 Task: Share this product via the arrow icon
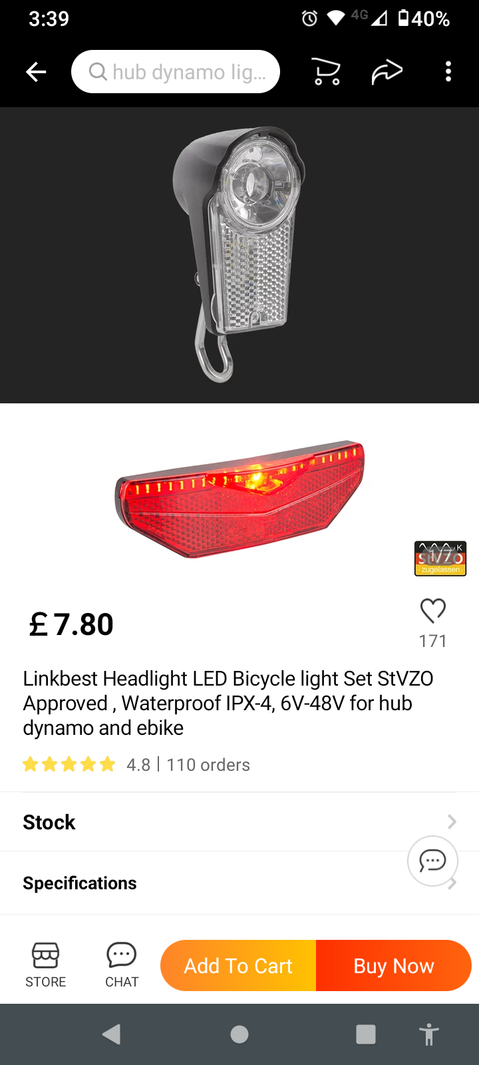[387, 72]
